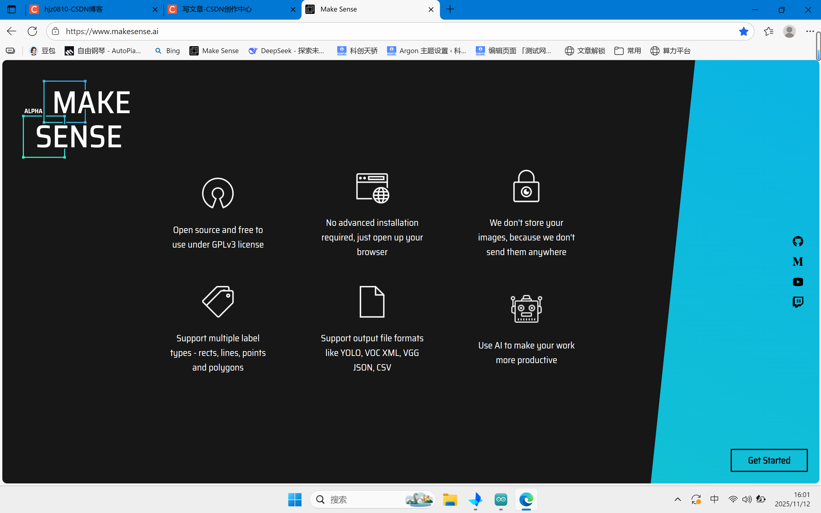821x513 pixels.
Task: View site information lock icon
Action: tap(56, 31)
